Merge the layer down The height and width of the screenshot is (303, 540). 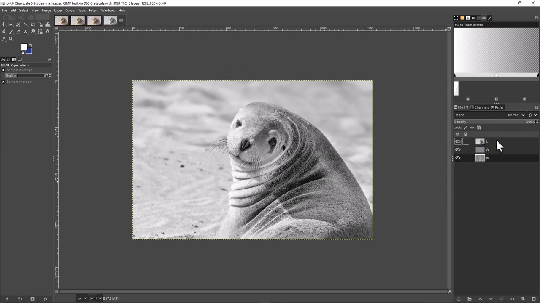[512, 299]
